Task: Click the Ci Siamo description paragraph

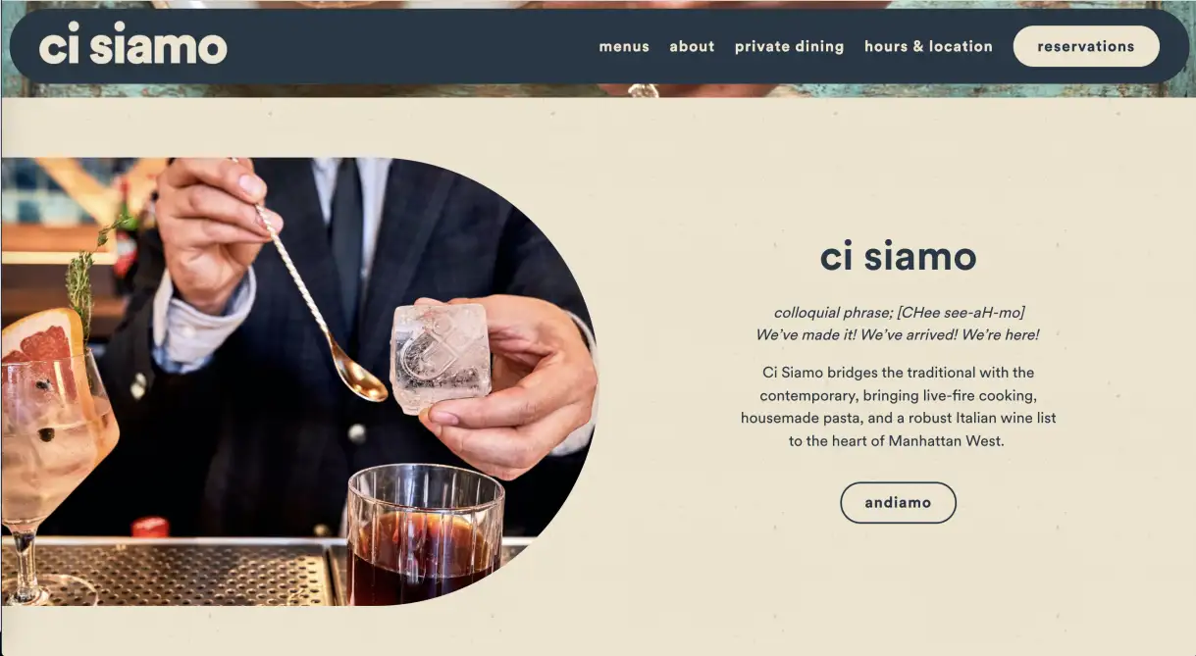Action: (x=898, y=407)
